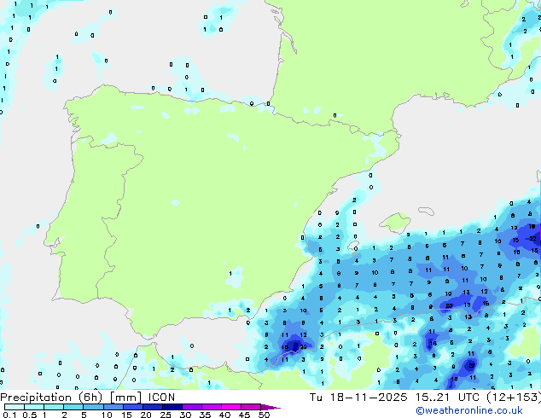Click the 5–10 mm legend swatch
The image size is (541, 418).
93,407
